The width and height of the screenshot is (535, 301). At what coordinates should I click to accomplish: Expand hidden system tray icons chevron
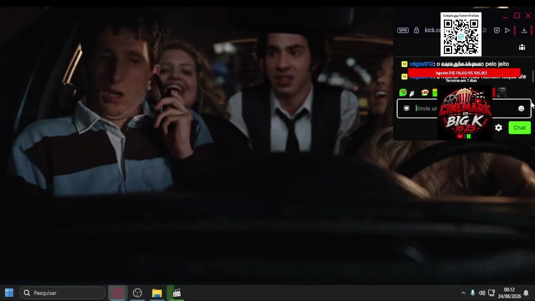pyautogui.click(x=463, y=293)
